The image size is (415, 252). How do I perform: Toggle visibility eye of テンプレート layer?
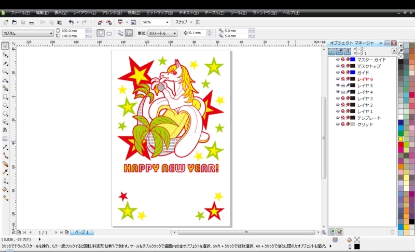pos(338,118)
